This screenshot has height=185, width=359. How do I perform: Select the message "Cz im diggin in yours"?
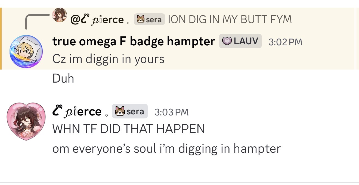[x=108, y=59]
